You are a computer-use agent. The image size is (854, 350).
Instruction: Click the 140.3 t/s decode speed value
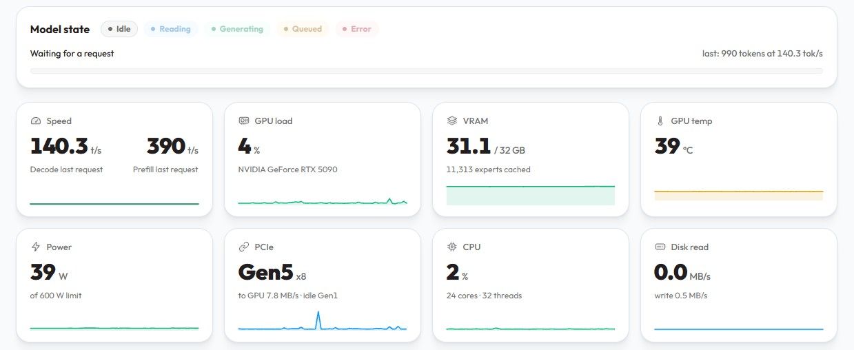66,147
